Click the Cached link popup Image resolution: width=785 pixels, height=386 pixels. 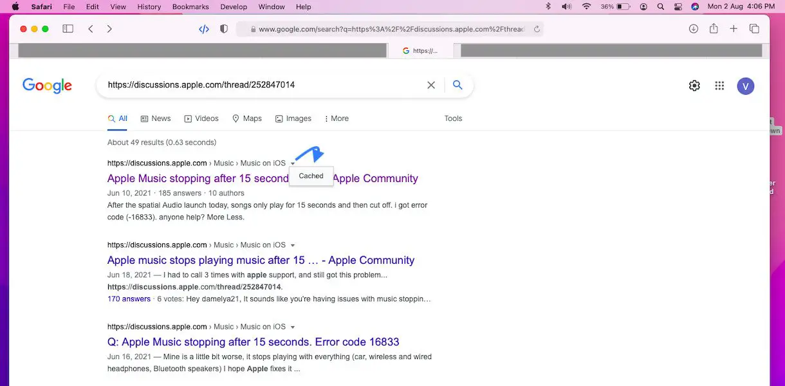tap(311, 176)
